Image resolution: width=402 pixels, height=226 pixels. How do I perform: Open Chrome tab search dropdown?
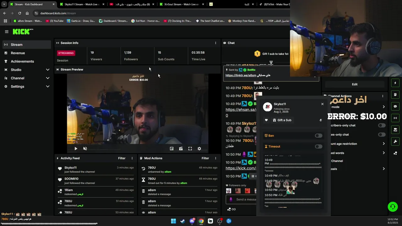pos(4,4)
